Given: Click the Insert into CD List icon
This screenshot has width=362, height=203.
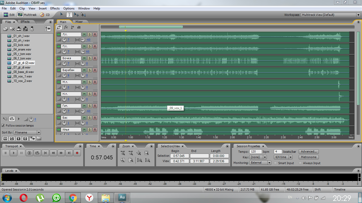Looking at the screenshot, I should (x=32, y=29).
